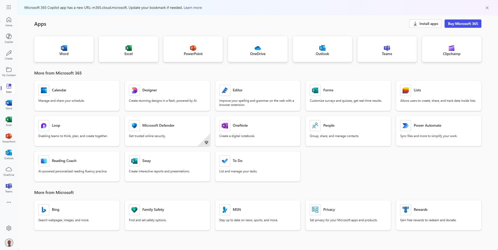Dismiss the URL update notification banner
The image size is (498, 250).
click(487, 8)
